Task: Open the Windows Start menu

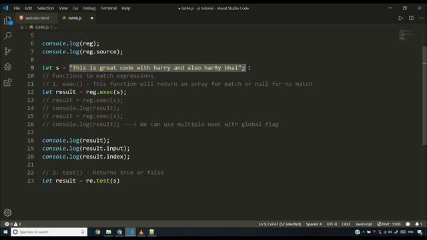Action: pos(5,232)
